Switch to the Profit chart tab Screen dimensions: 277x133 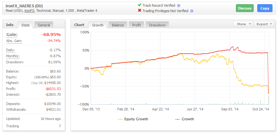pos(136,25)
